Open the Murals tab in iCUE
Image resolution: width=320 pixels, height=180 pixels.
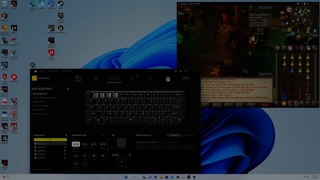coord(67,71)
